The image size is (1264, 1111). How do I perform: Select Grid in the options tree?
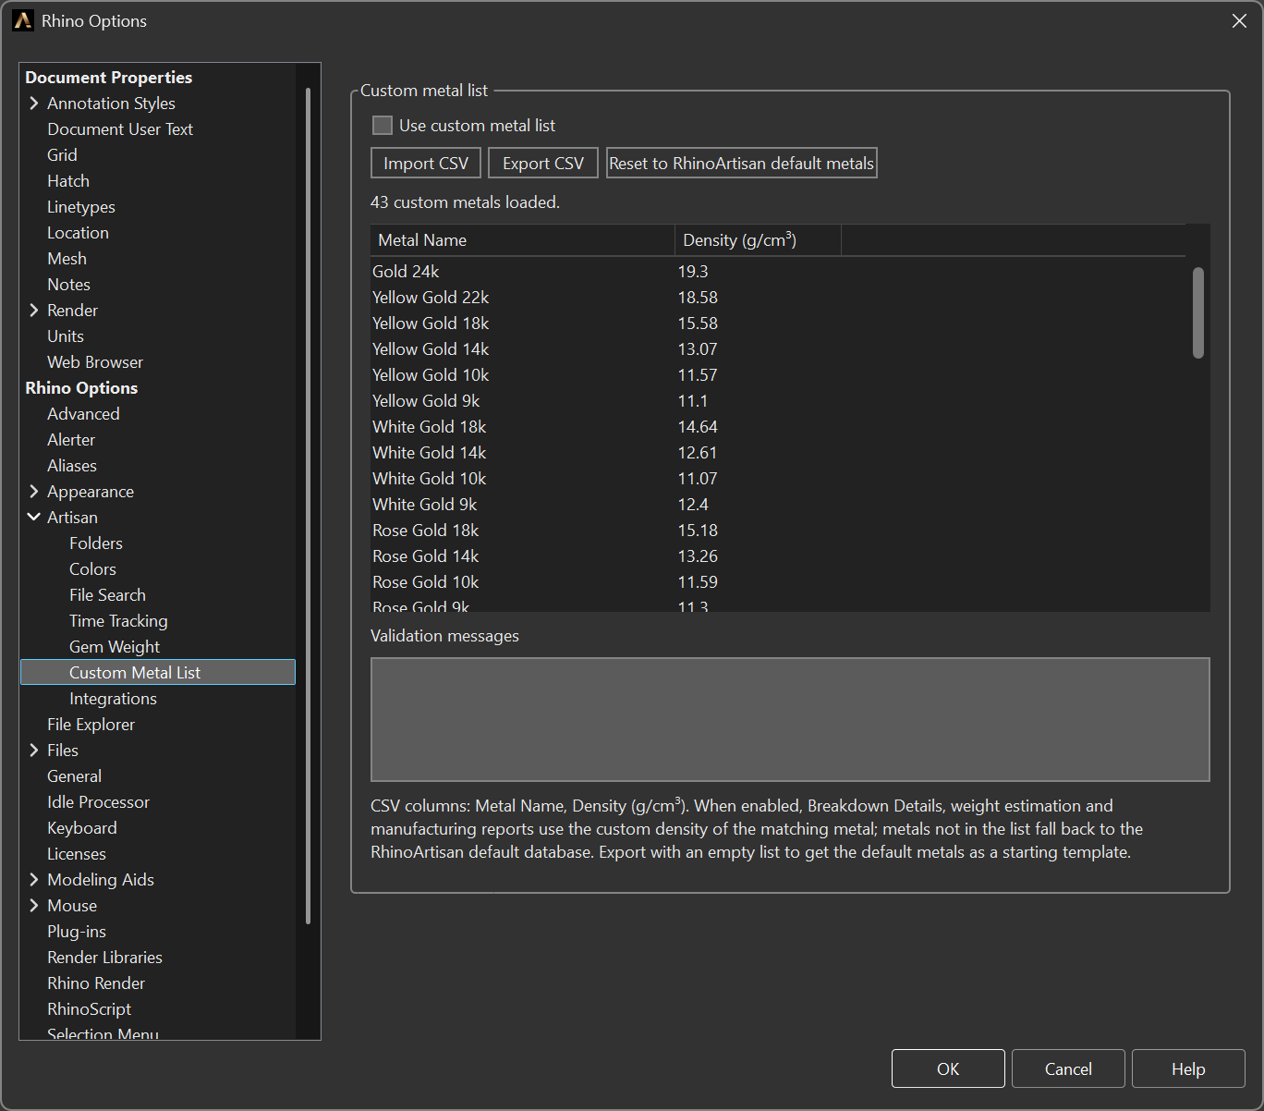(62, 154)
